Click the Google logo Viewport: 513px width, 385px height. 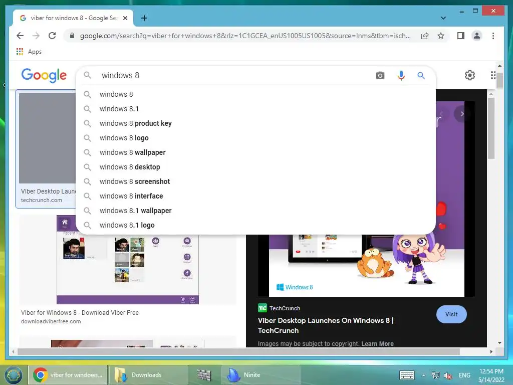44,75
